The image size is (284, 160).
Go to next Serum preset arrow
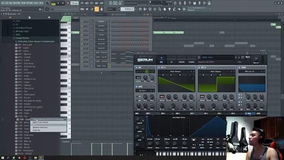pyautogui.click(x=239, y=57)
